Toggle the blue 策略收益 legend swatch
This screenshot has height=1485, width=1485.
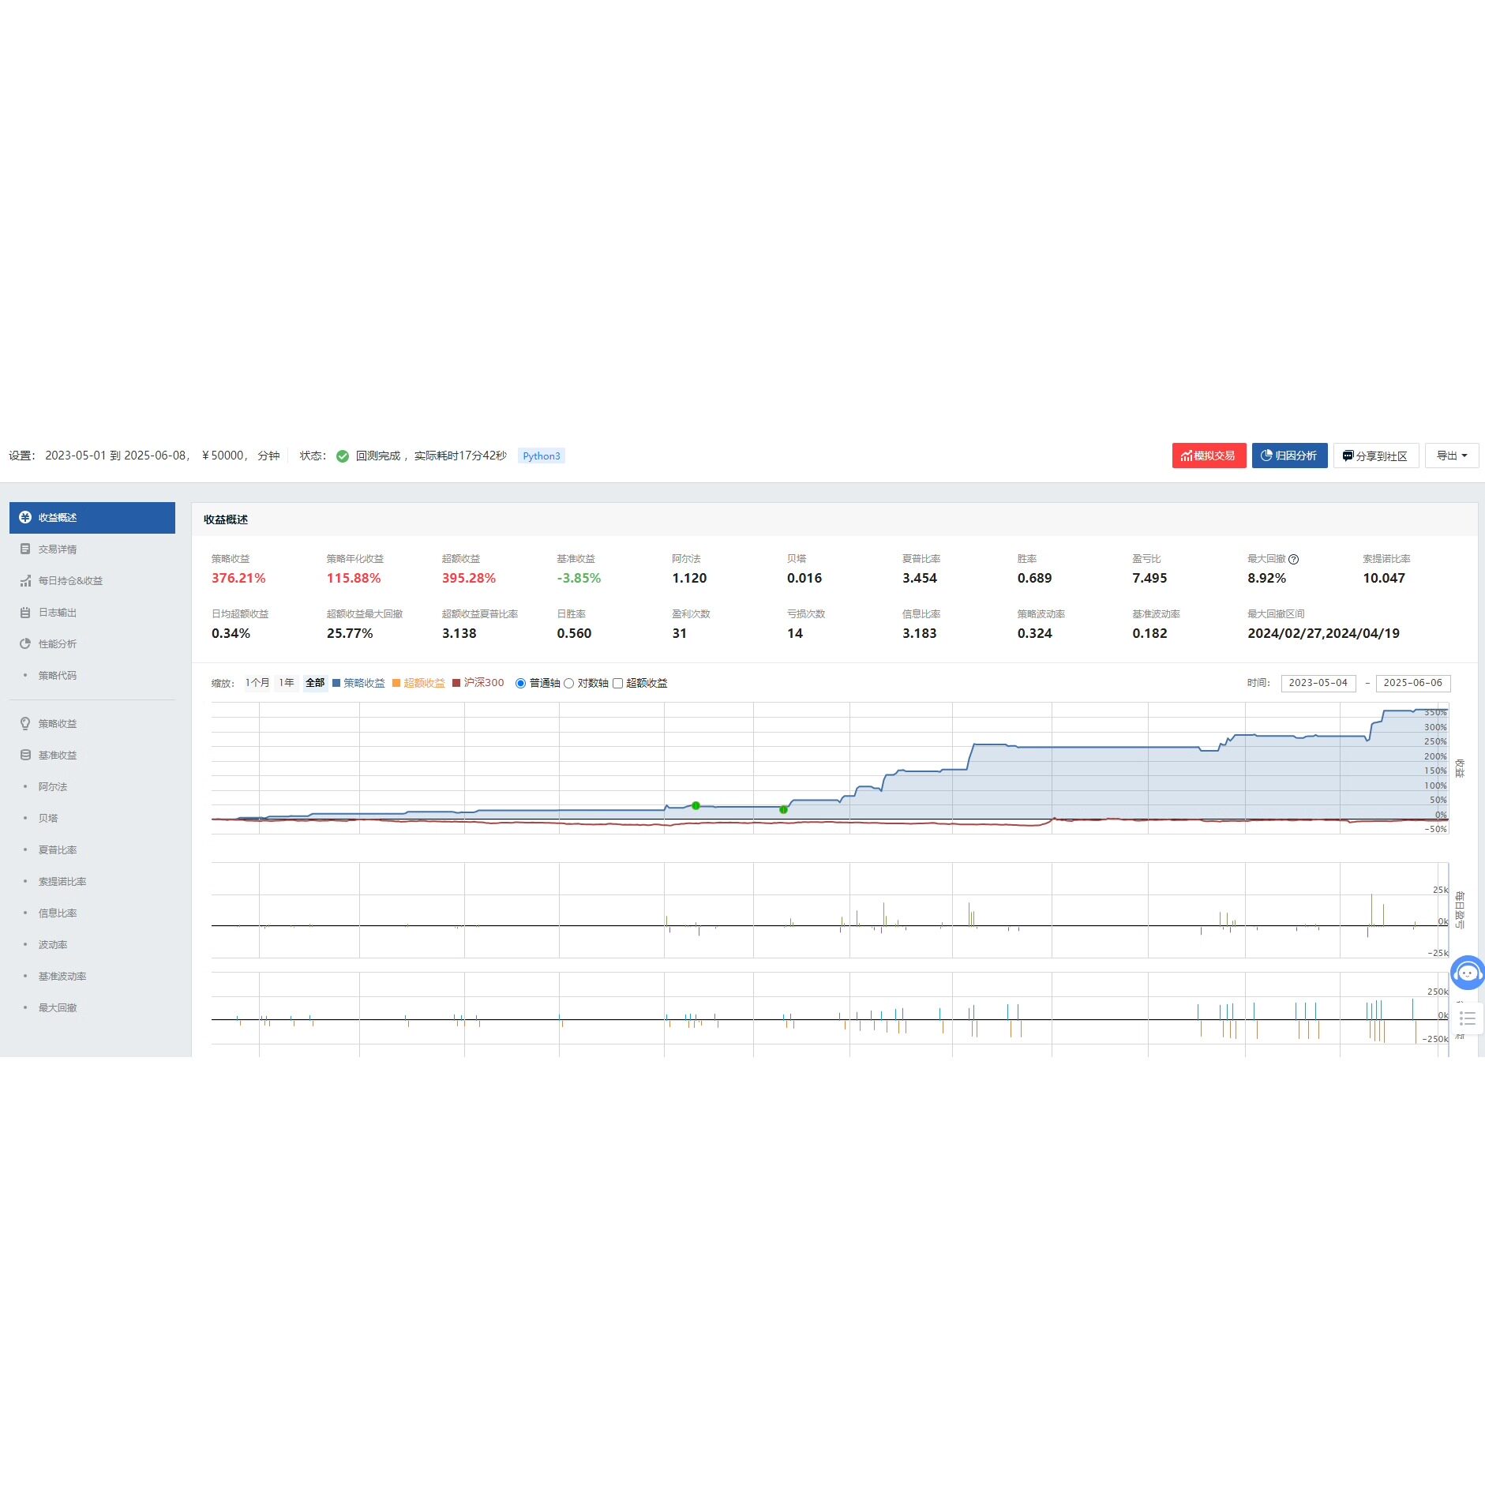click(x=336, y=684)
